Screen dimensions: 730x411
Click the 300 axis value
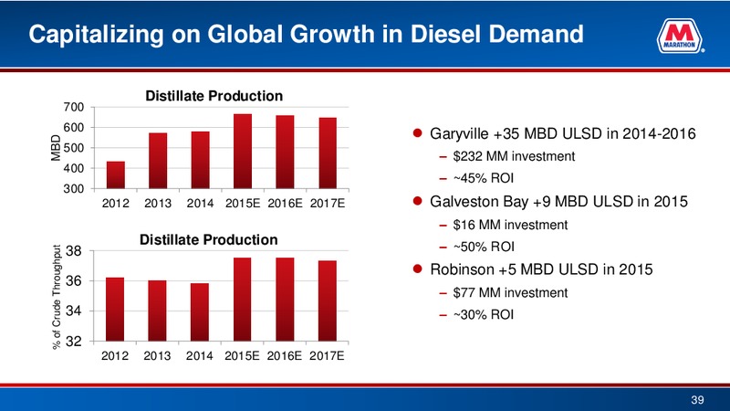click(x=74, y=189)
